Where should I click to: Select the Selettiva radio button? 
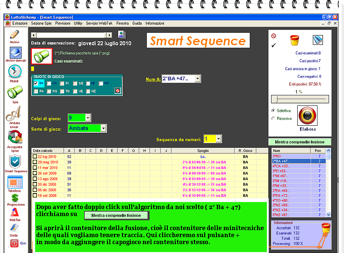click(x=273, y=110)
